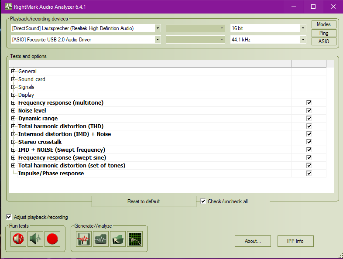Expand the Dynamic range node
The image size is (343, 259).
pos(14,119)
